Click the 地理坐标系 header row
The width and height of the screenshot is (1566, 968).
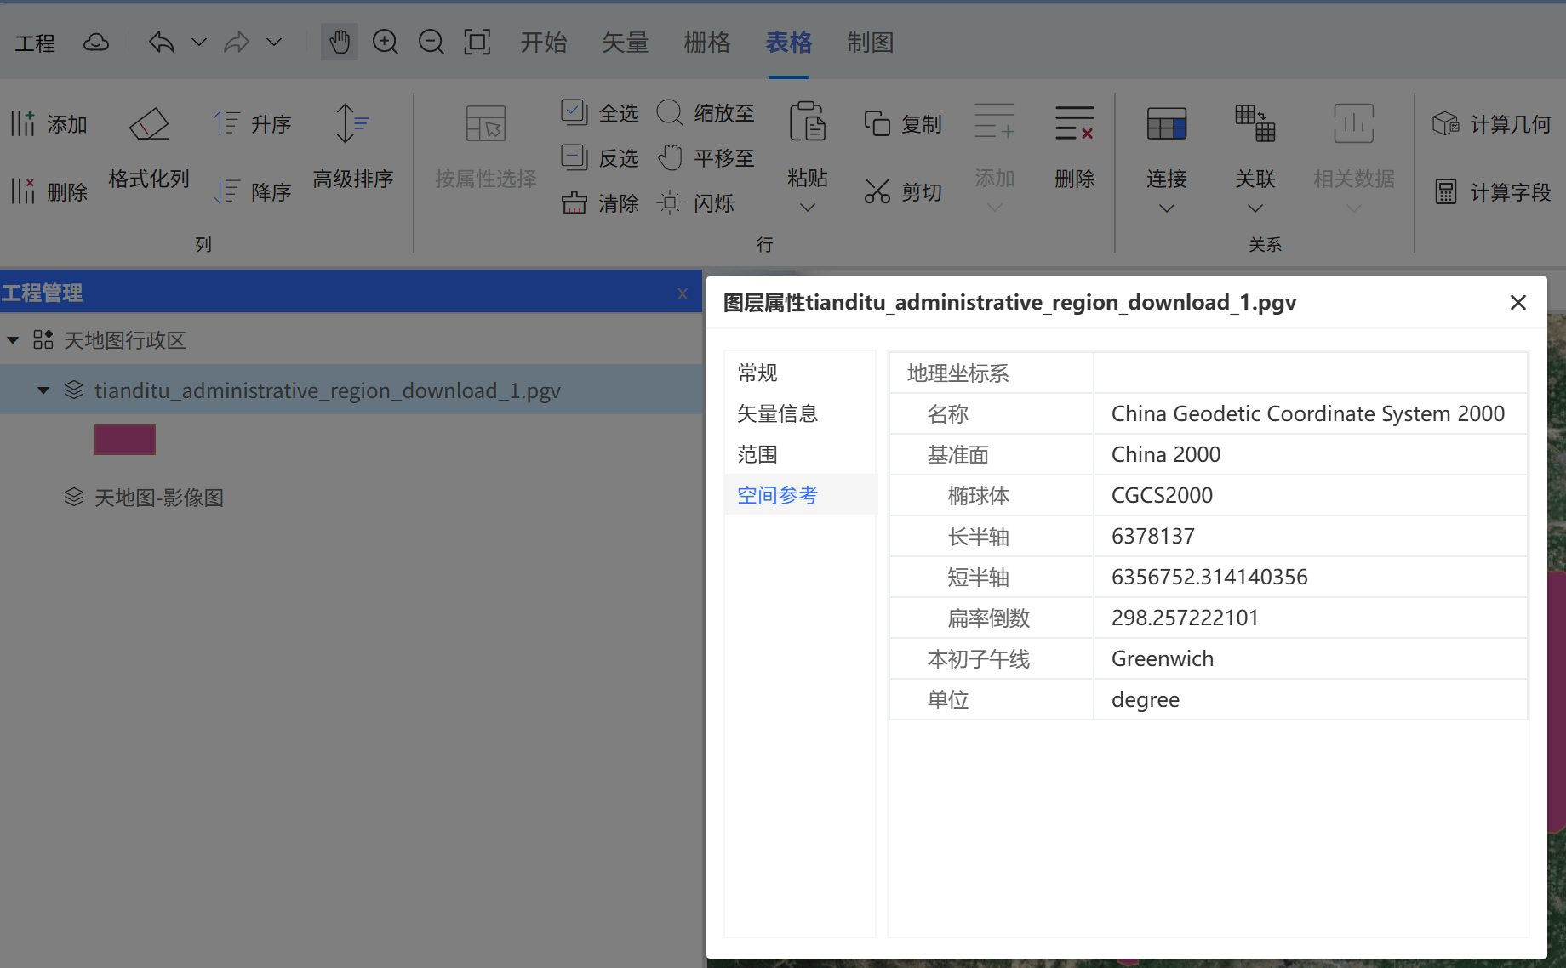1209,373
